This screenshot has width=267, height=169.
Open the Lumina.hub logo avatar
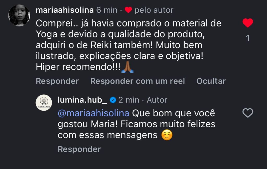pyautogui.click(x=44, y=103)
